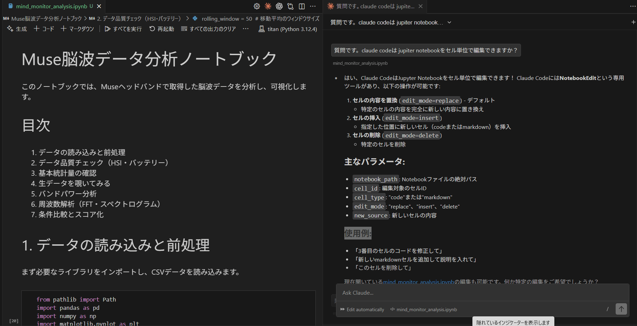Send message with up-arrow button

point(621,309)
